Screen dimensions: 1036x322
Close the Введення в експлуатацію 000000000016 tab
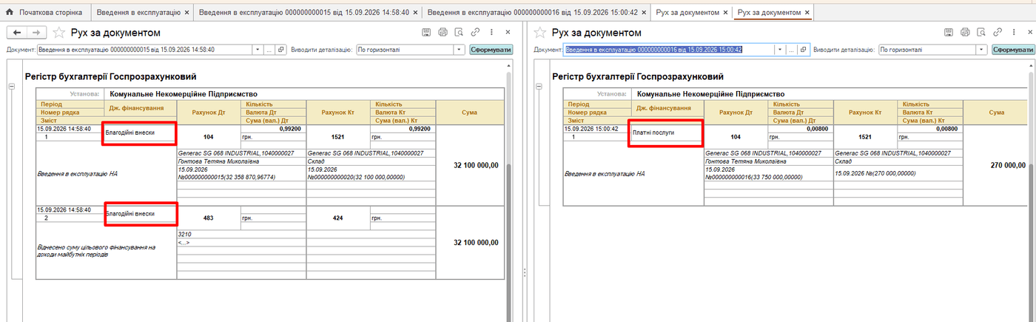(644, 13)
